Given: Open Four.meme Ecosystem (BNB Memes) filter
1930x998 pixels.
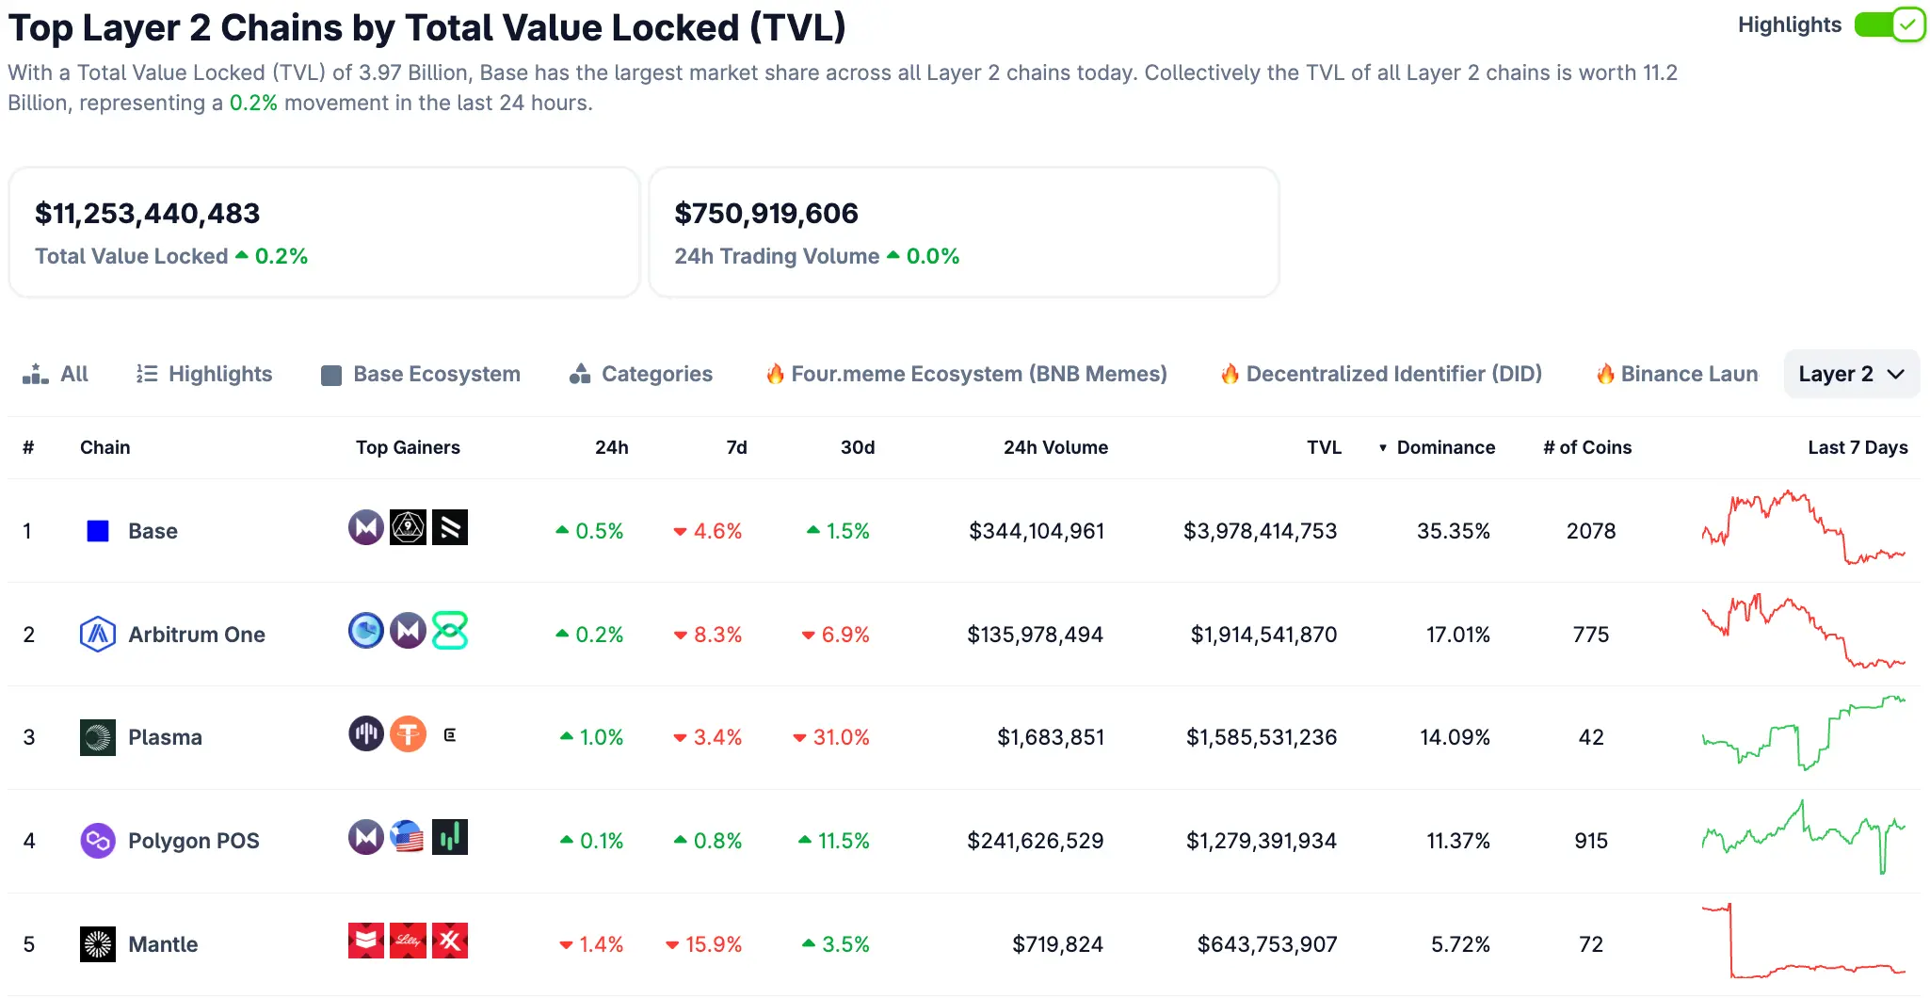Looking at the screenshot, I should point(966,374).
